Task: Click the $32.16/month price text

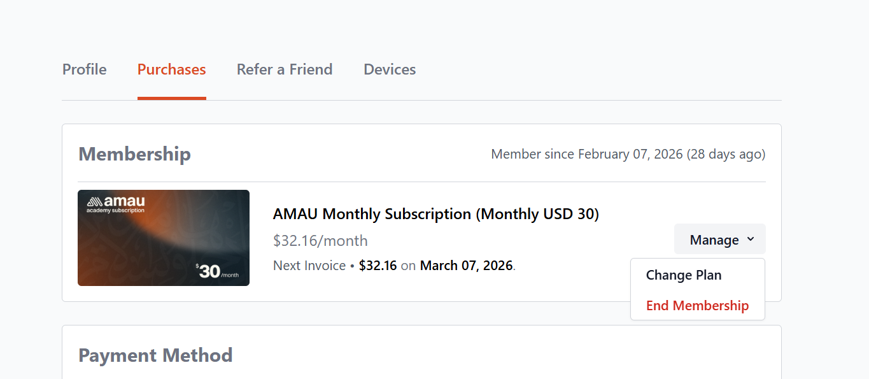Action: (320, 240)
